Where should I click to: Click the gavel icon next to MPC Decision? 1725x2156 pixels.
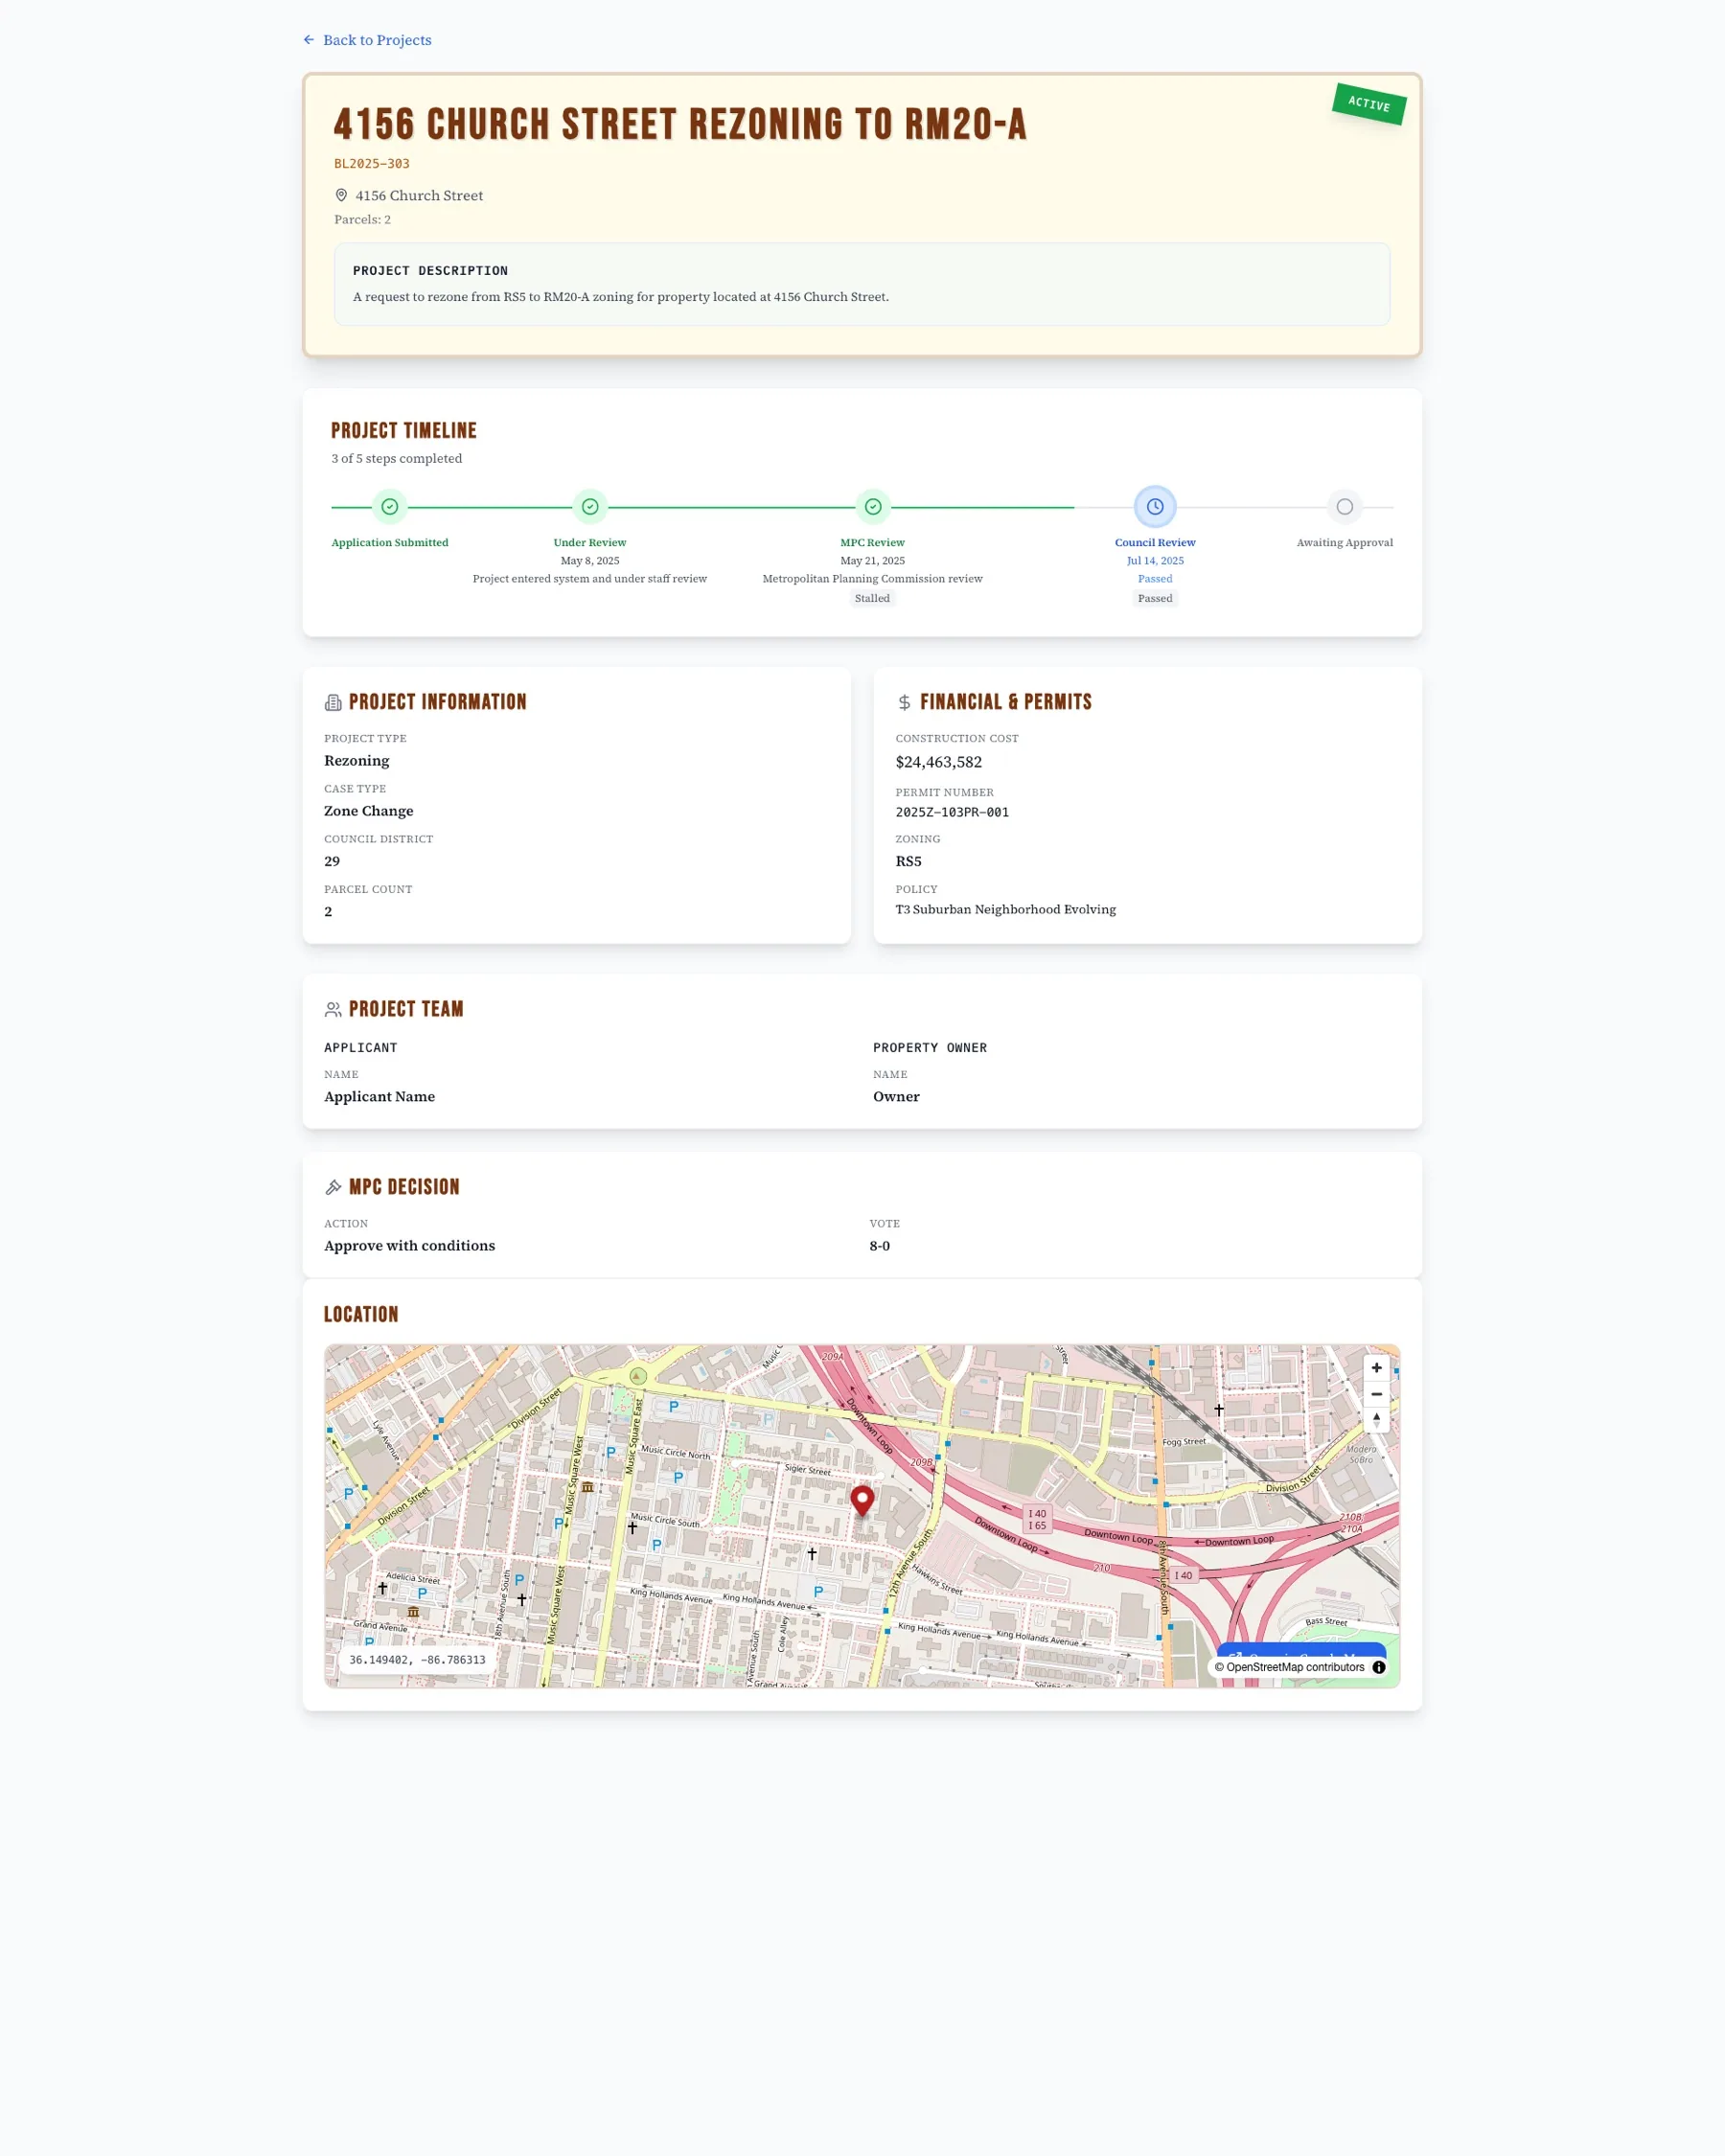click(333, 1187)
